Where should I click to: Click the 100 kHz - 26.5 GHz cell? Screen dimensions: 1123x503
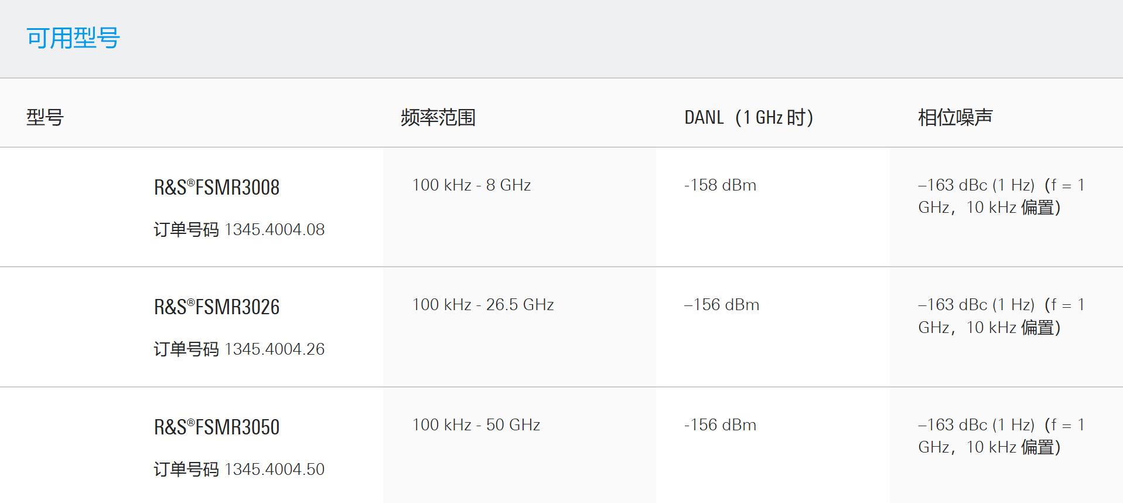click(x=483, y=305)
